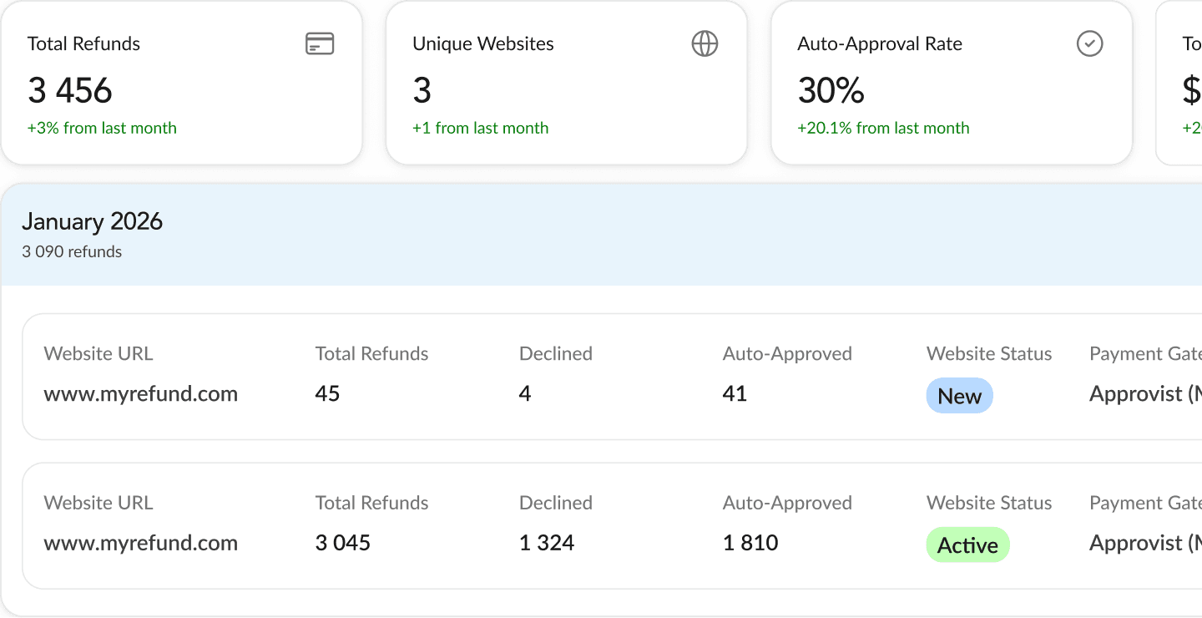
Task: Click Approvist payment gateway in the Active row
Action: point(1145,544)
